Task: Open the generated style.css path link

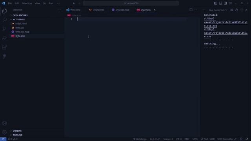Action: point(226,33)
